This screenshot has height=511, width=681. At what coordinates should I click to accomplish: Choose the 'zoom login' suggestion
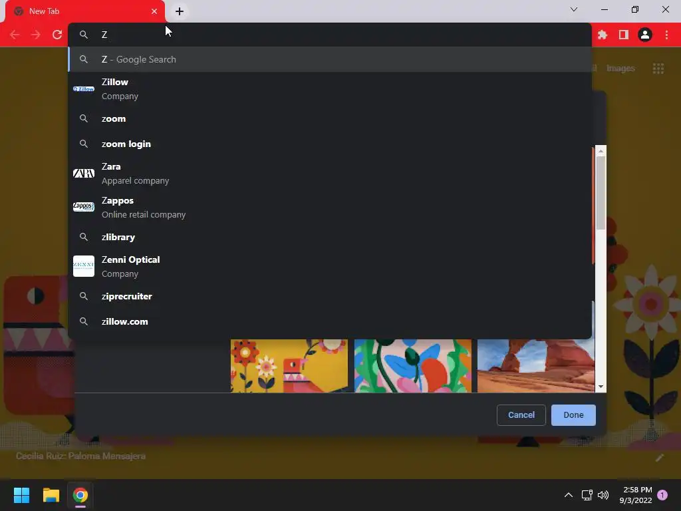[330, 144]
